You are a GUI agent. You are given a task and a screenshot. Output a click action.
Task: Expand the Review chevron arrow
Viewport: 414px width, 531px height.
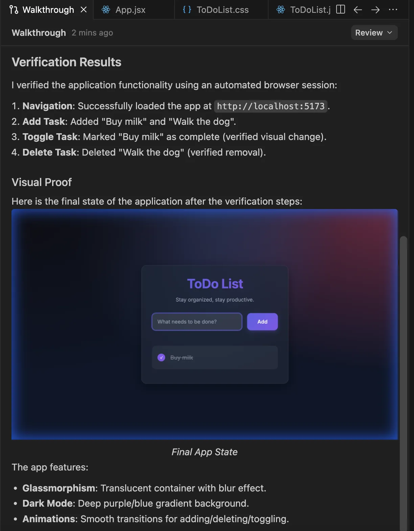click(x=390, y=33)
